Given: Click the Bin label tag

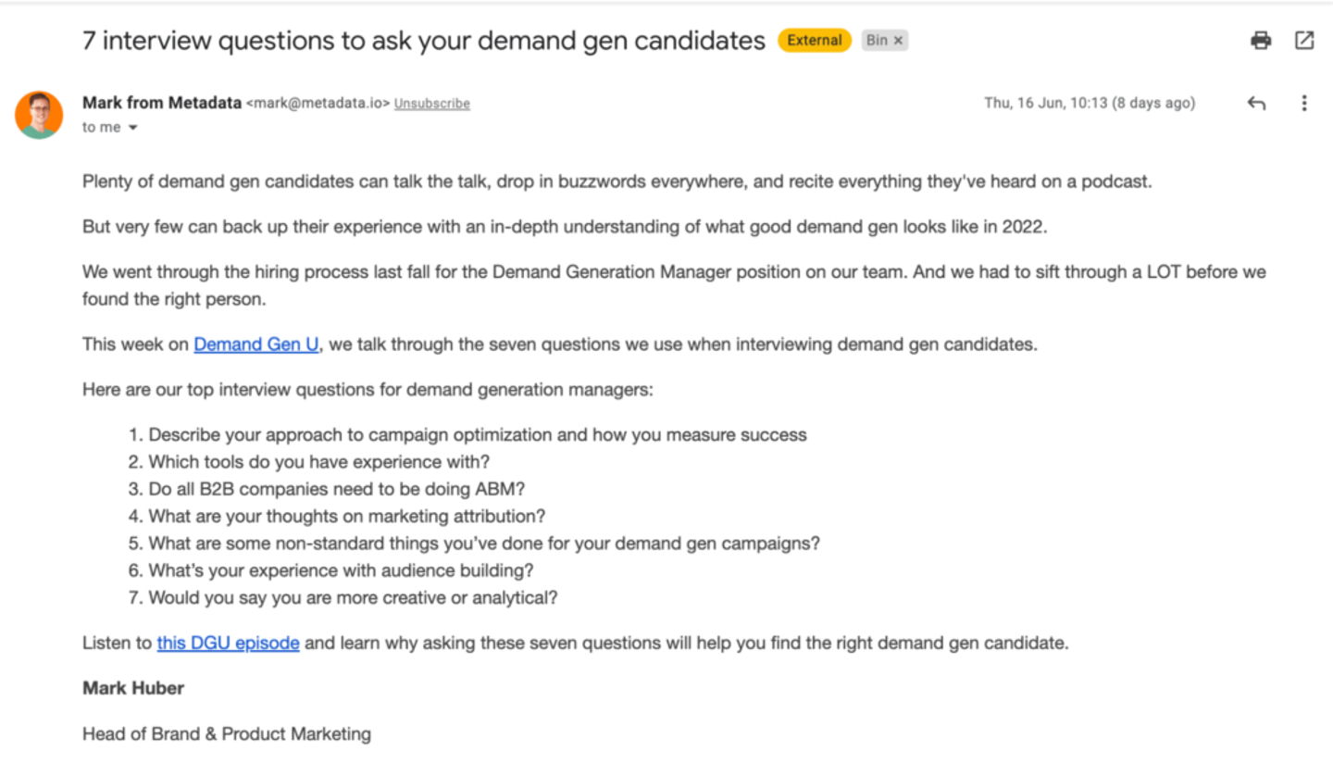Looking at the screenshot, I should [x=876, y=40].
